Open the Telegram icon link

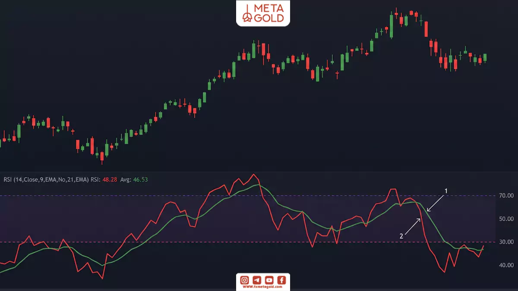(x=257, y=280)
